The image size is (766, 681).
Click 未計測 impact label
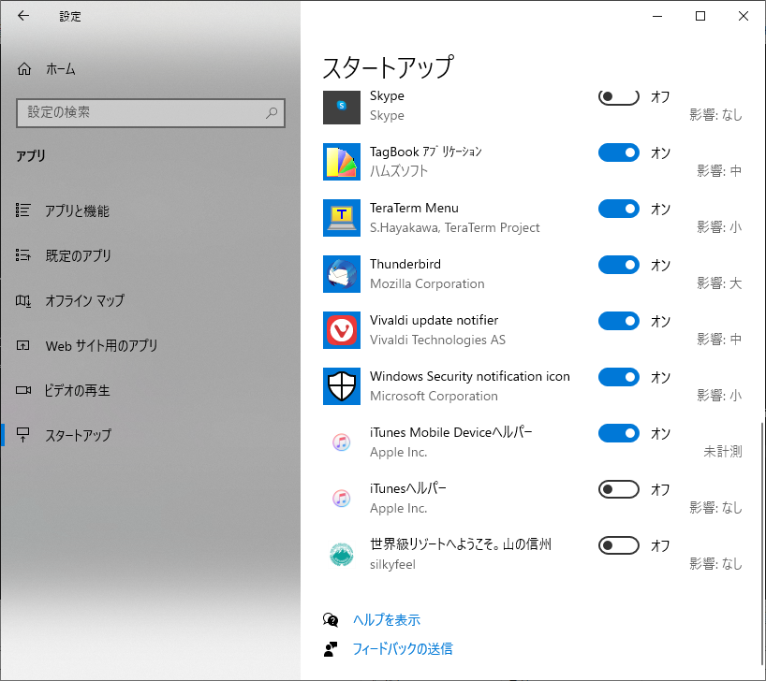pos(723,452)
